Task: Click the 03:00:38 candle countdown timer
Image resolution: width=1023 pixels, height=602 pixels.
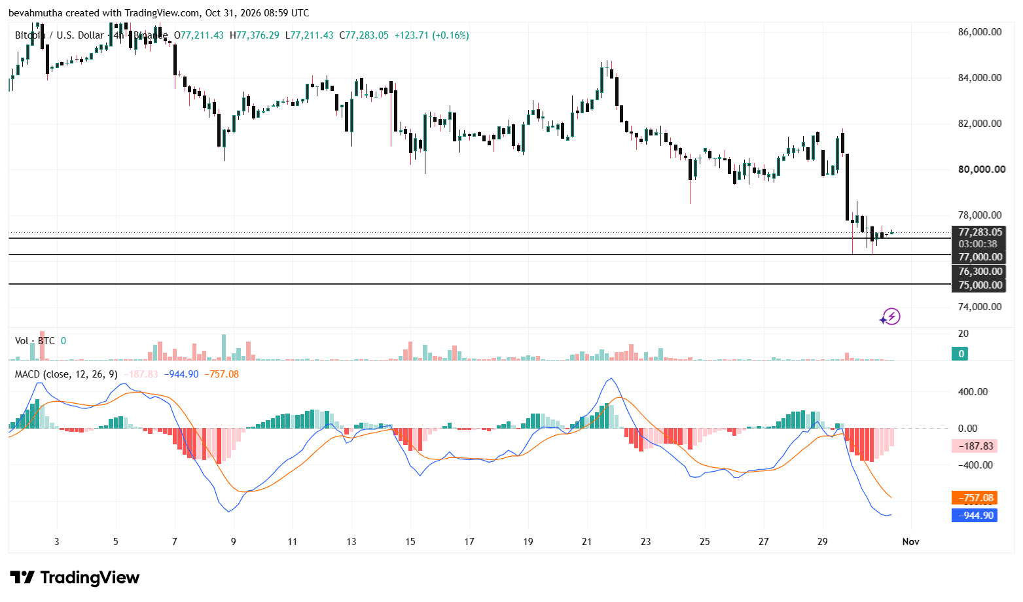Action: 978,244
